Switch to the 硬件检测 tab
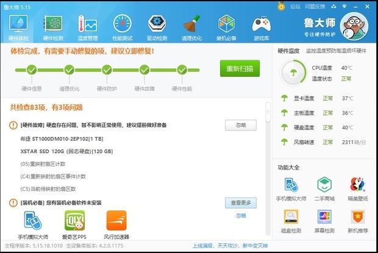The image size is (378, 253). click(53, 27)
